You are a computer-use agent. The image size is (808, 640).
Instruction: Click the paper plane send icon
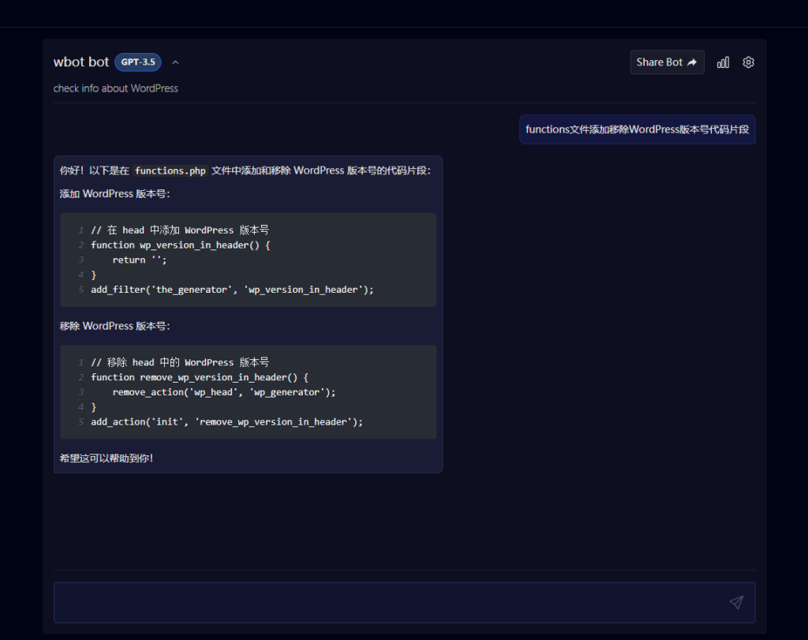tap(736, 602)
